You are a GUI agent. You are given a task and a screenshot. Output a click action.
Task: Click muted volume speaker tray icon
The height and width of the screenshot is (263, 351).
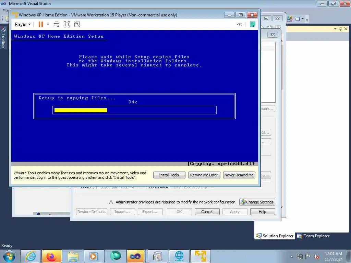pos(316,256)
